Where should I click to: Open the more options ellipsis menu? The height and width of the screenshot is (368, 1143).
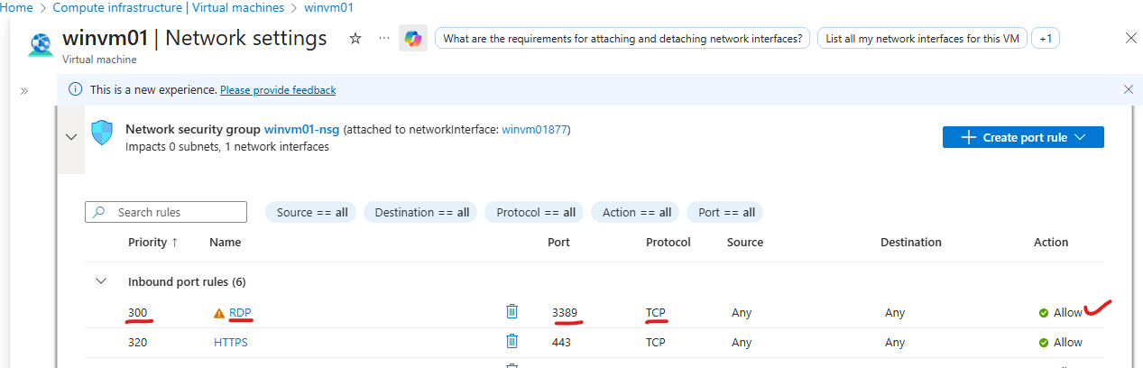click(384, 39)
